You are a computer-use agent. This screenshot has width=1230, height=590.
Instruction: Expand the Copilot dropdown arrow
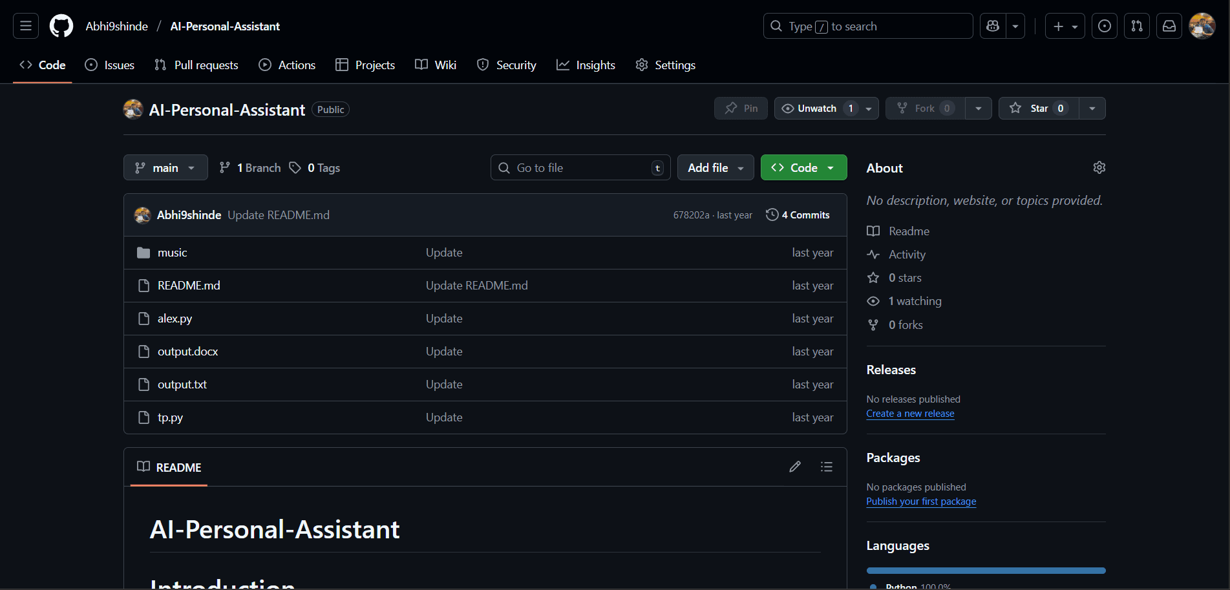click(x=1015, y=26)
